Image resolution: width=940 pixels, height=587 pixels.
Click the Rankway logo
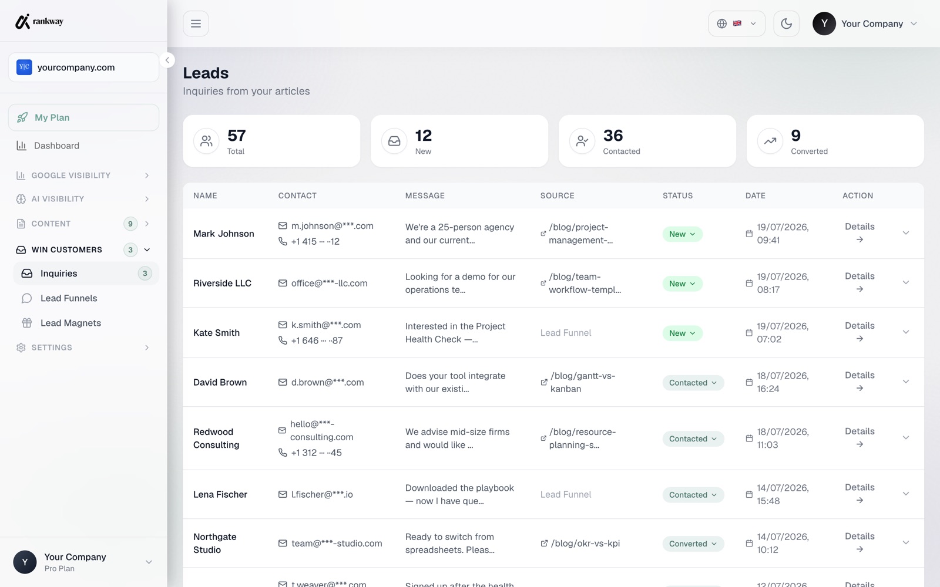pyautogui.click(x=39, y=22)
